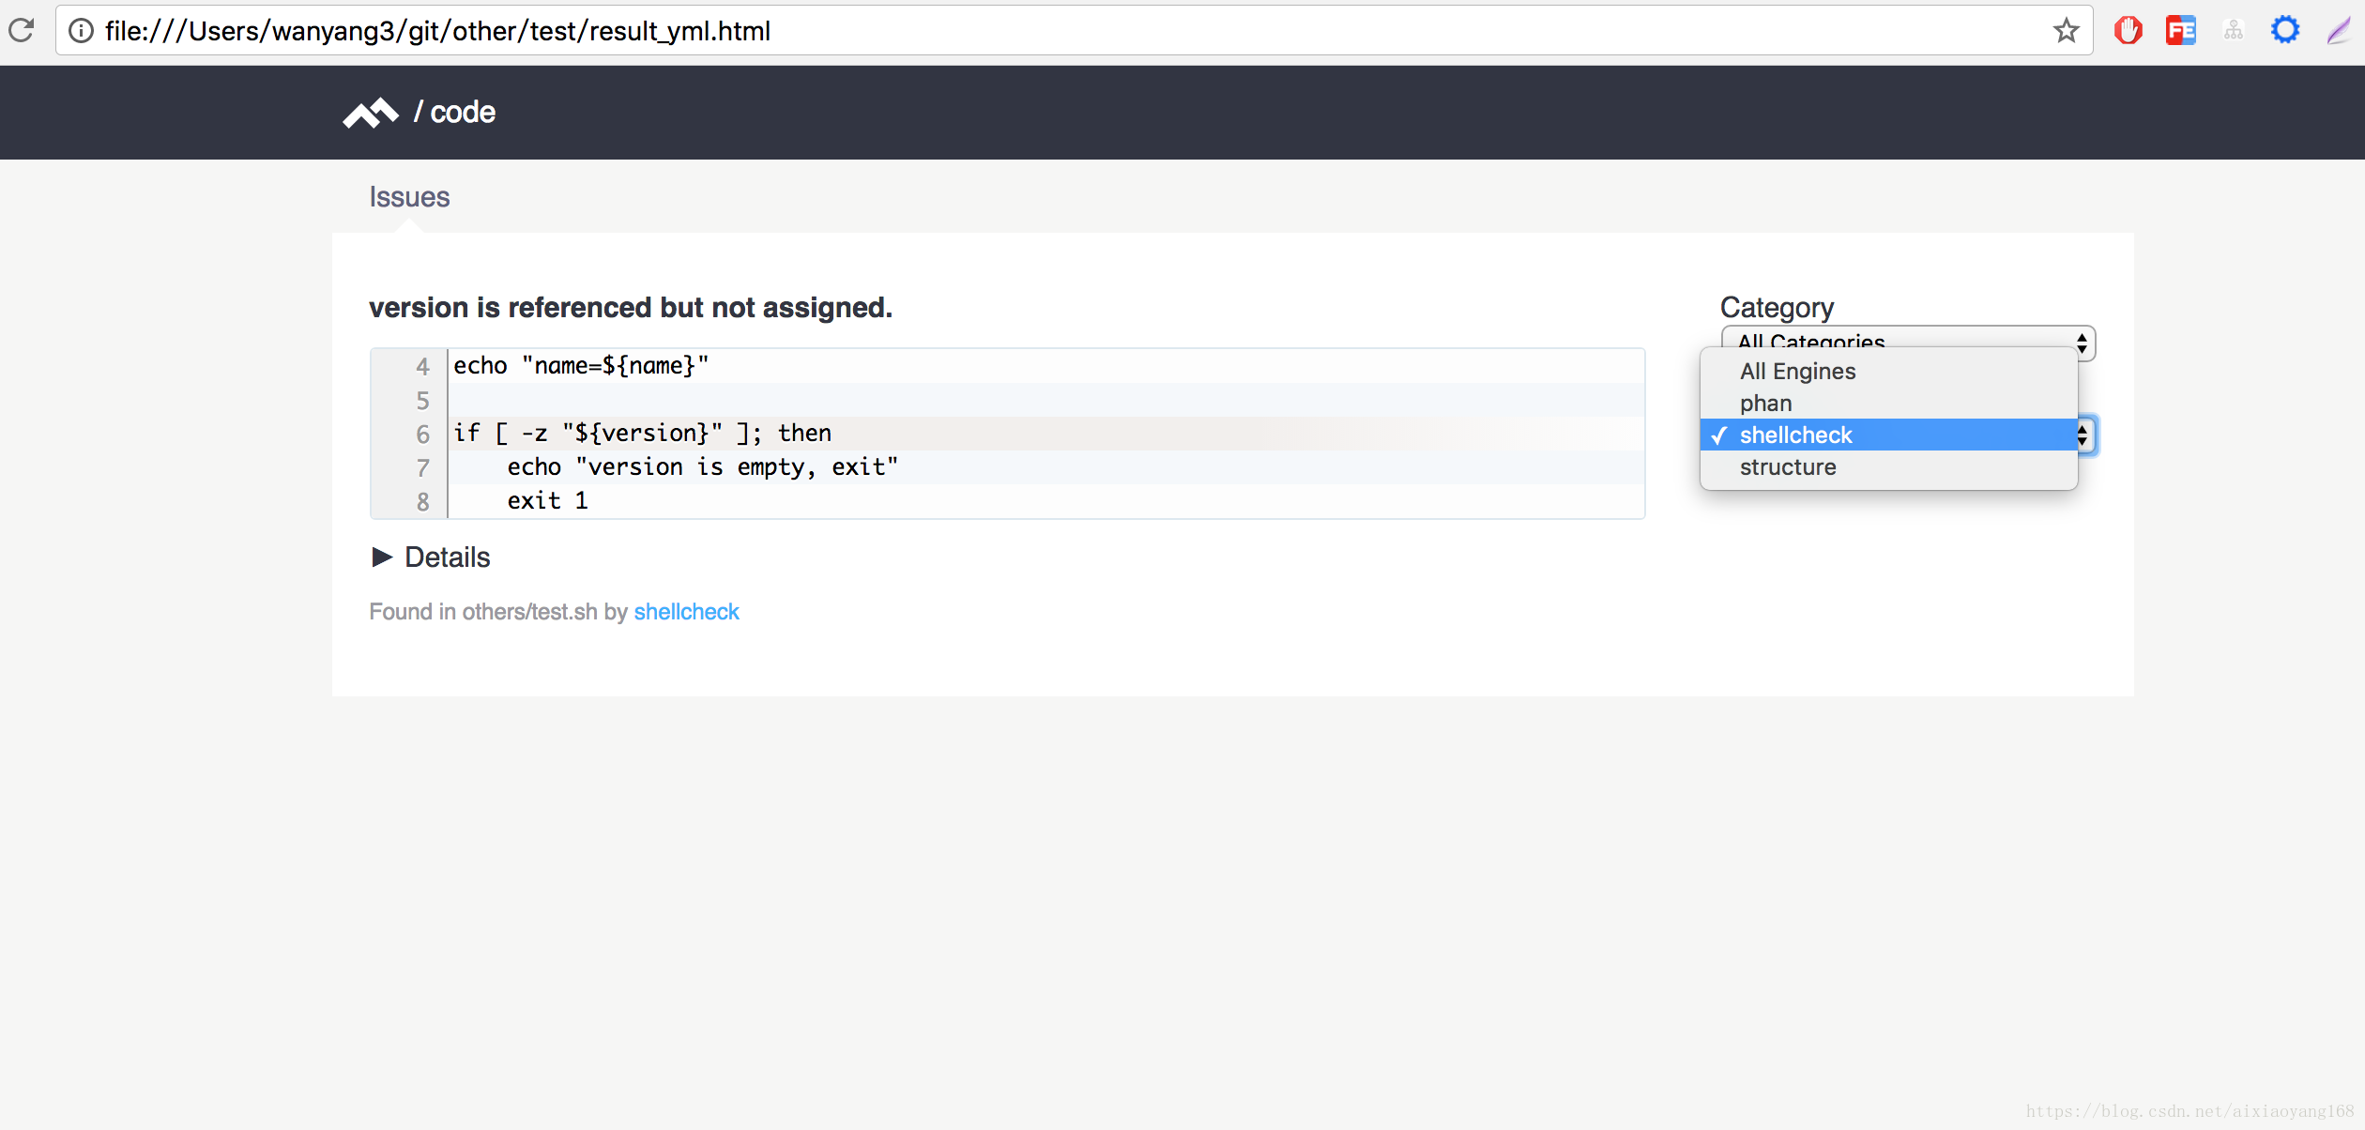Click the issue title 'version is referenced but not assigned.'

coord(631,308)
